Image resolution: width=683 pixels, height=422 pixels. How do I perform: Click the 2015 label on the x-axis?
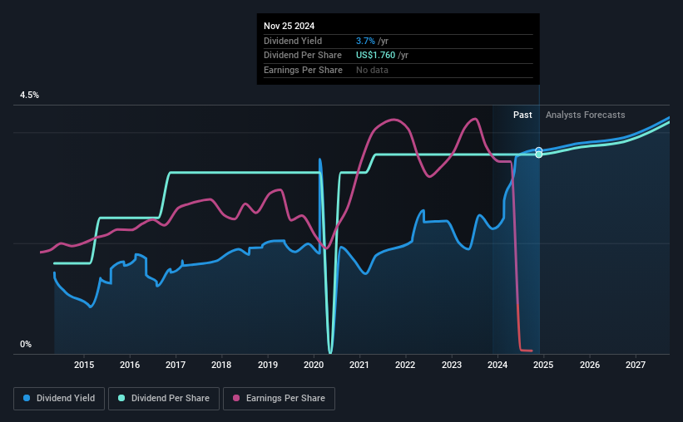point(83,365)
